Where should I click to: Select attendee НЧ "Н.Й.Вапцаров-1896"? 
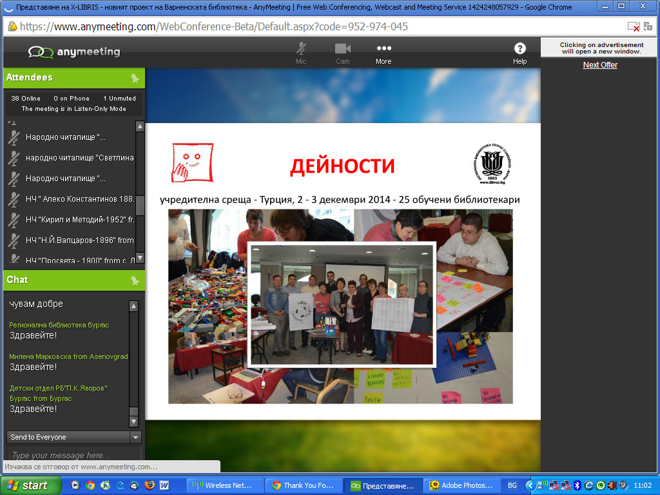[x=79, y=240]
